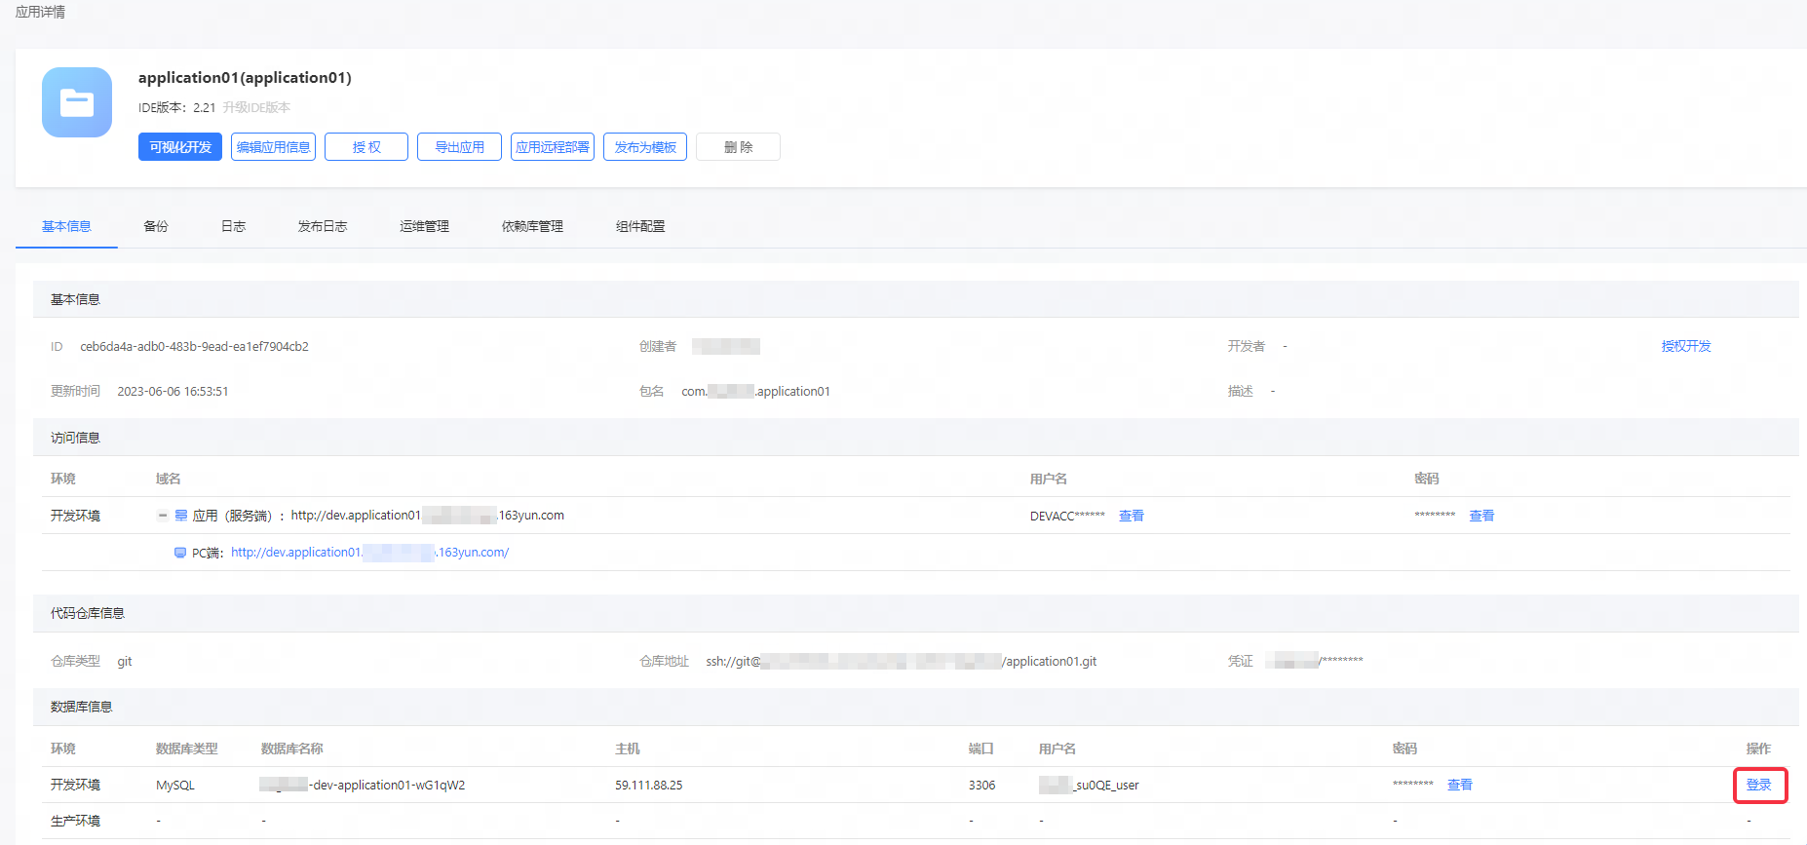Click the MySQL database type cell
Screen dimensions: 1807x845
pos(175,786)
